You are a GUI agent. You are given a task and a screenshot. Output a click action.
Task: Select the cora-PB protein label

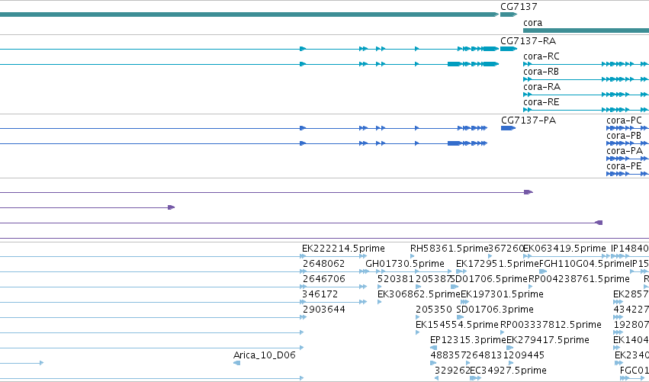[624, 136]
